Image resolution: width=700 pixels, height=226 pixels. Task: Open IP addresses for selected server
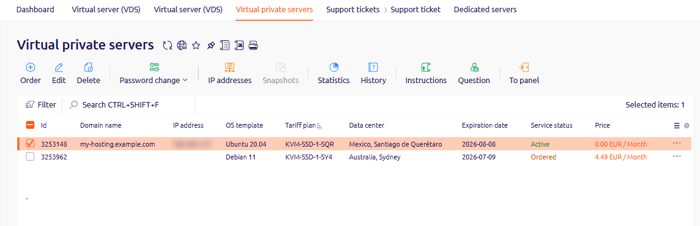click(229, 73)
